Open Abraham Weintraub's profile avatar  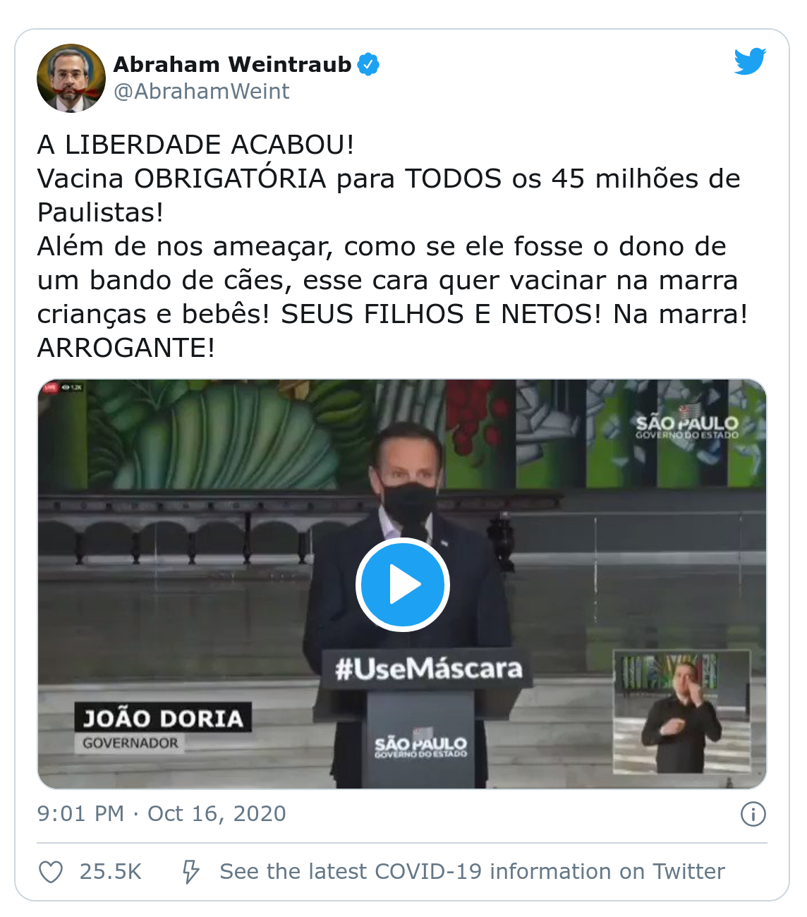point(71,78)
